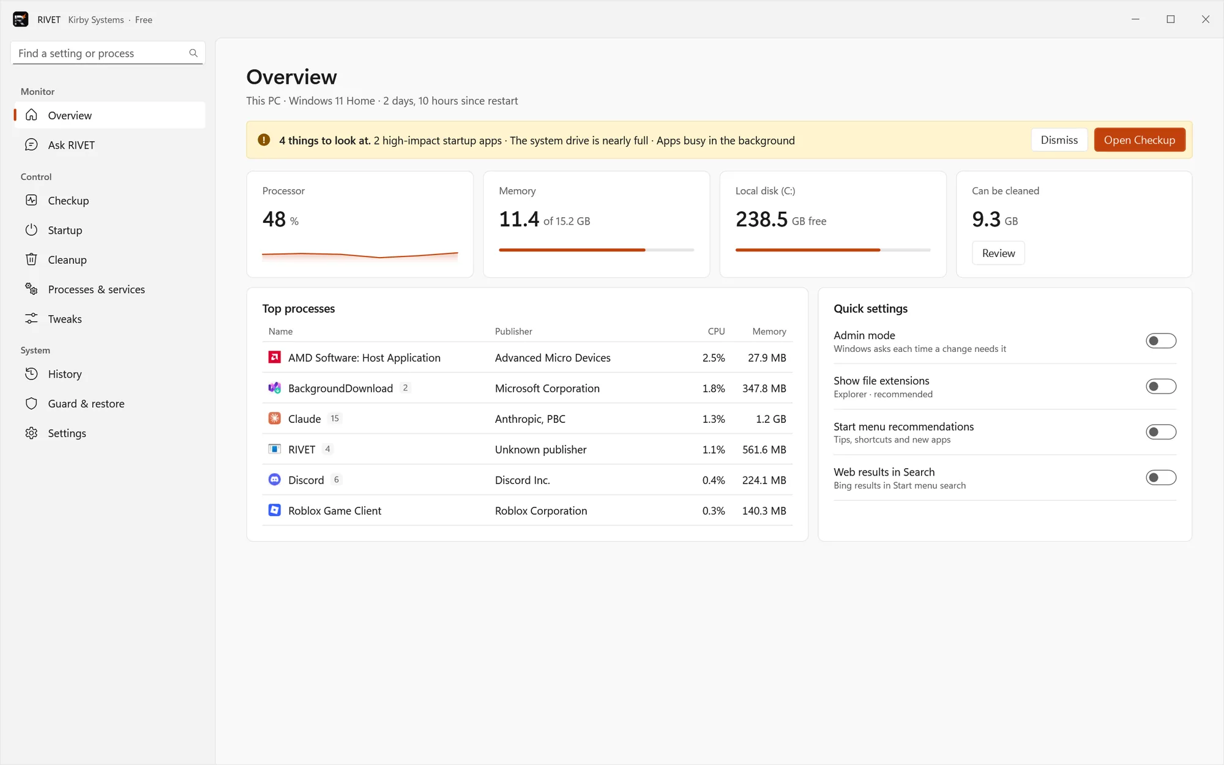1224x765 pixels.
Task: Click the Checkup pulse icon
Action: pyautogui.click(x=32, y=200)
